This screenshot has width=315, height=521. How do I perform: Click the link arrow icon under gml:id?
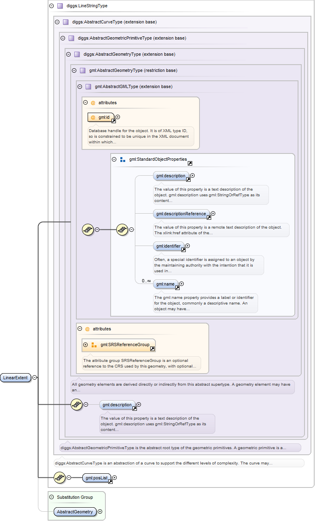[114, 121]
